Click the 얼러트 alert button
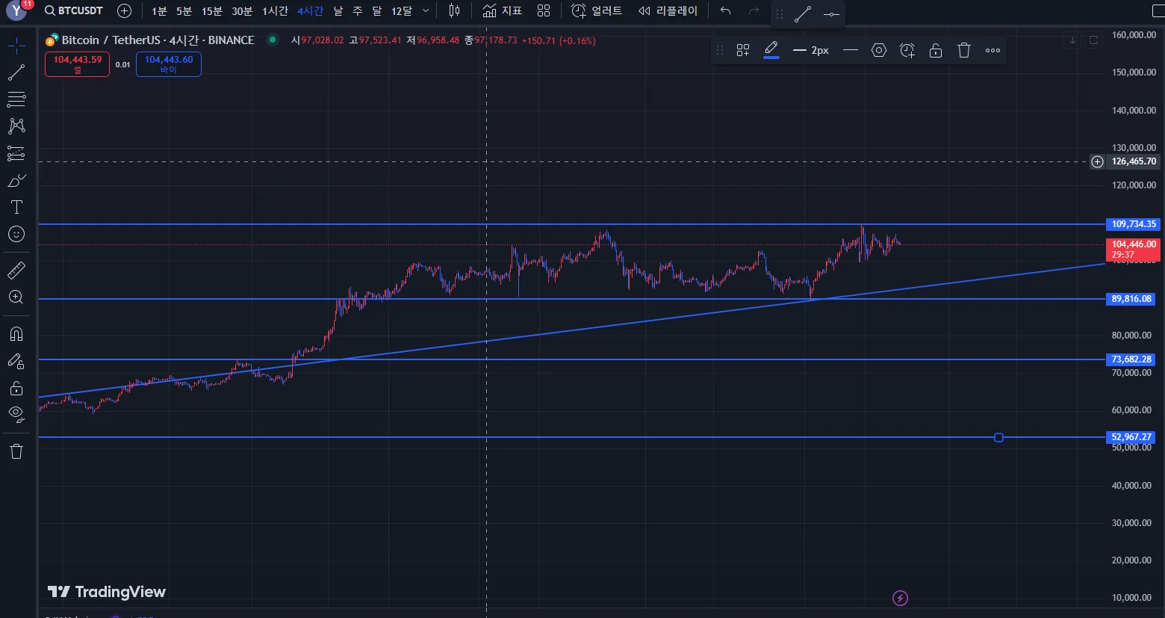Image resolution: width=1165 pixels, height=618 pixels. 597,11
